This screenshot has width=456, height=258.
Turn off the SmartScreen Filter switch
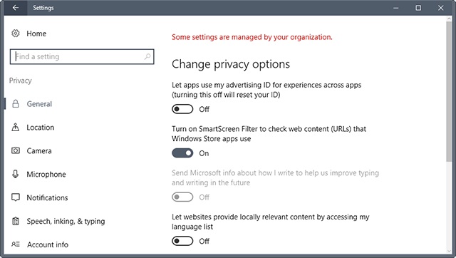click(x=182, y=153)
